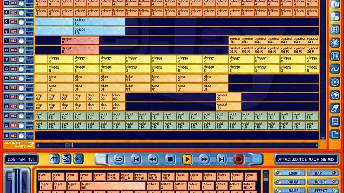The image size is (344, 193).
Task: Open the mixer faders icon in sidebar
Action: [335, 56]
